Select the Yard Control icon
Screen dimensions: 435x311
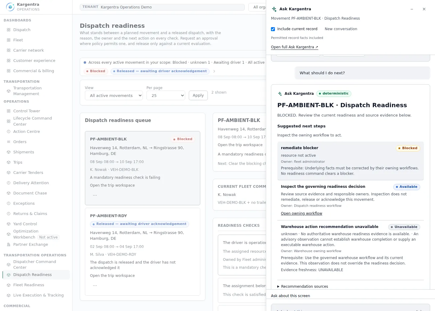pyautogui.click(x=8, y=224)
